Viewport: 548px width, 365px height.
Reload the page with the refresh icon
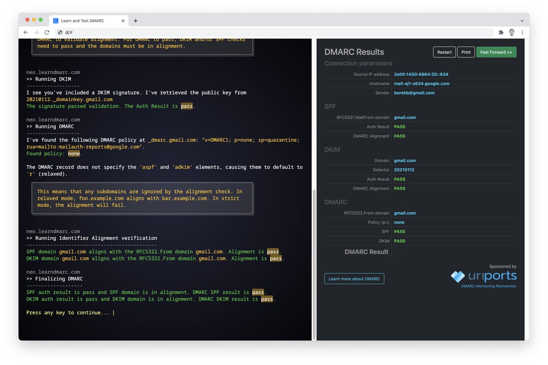click(47, 32)
